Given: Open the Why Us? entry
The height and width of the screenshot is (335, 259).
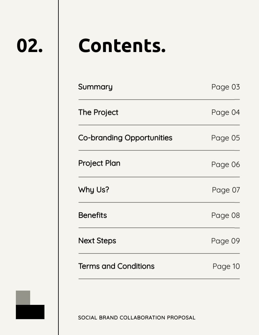Looking at the screenshot, I should point(94,190).
